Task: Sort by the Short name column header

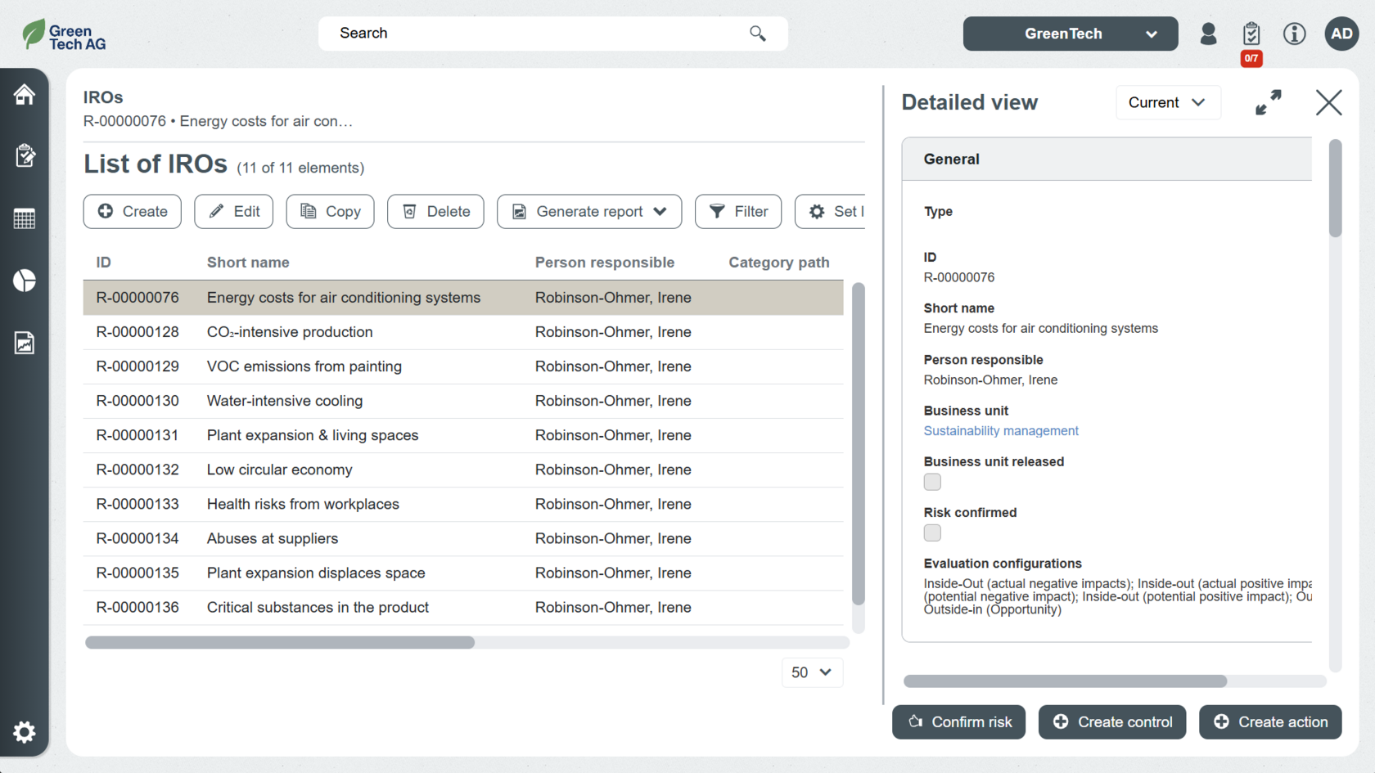Action: (248, 263)
